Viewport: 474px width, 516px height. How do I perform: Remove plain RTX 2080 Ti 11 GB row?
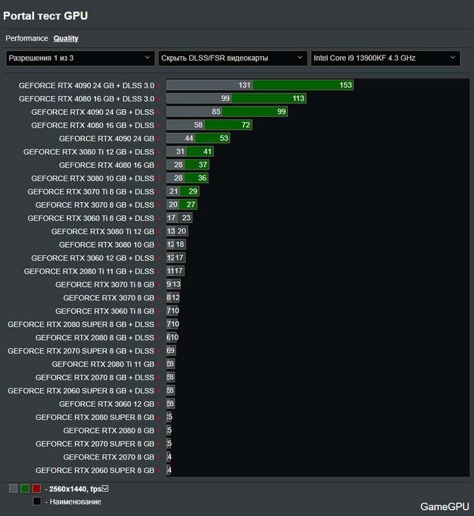click(159, 364)
